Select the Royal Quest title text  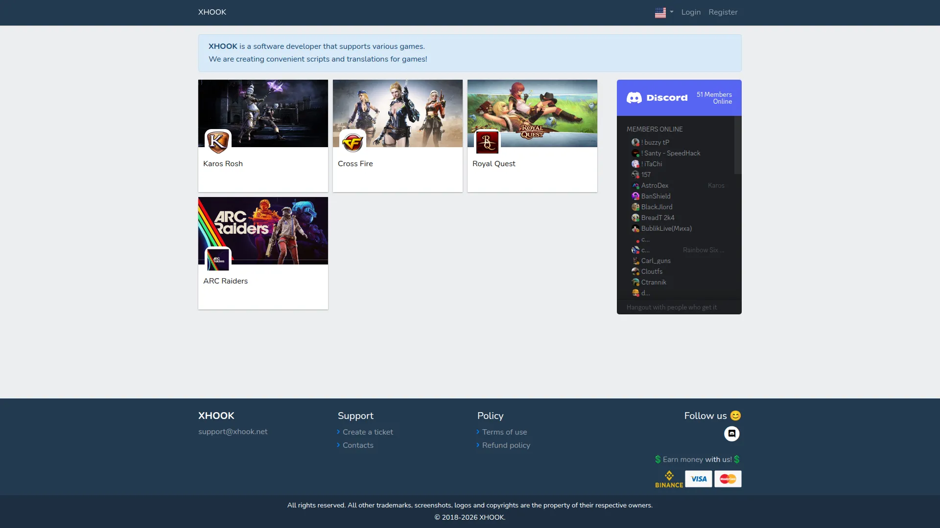click(493, 164)
